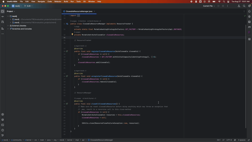Open the Database tool window

249,22
